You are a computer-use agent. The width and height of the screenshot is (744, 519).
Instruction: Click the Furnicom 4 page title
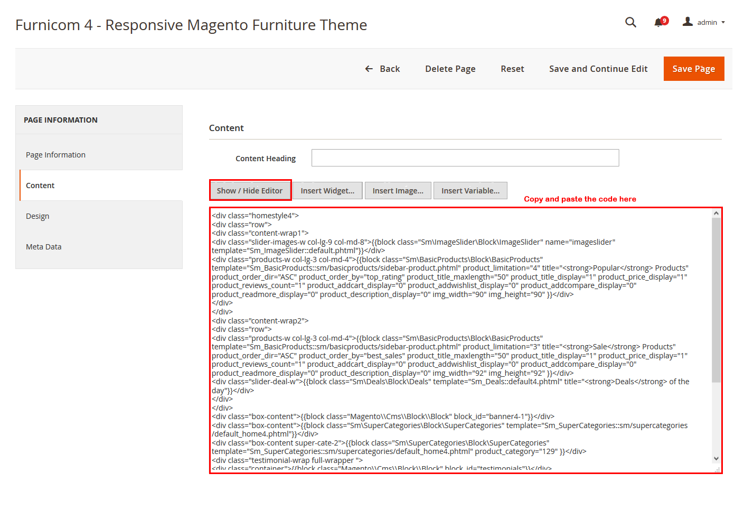(191, 25)
